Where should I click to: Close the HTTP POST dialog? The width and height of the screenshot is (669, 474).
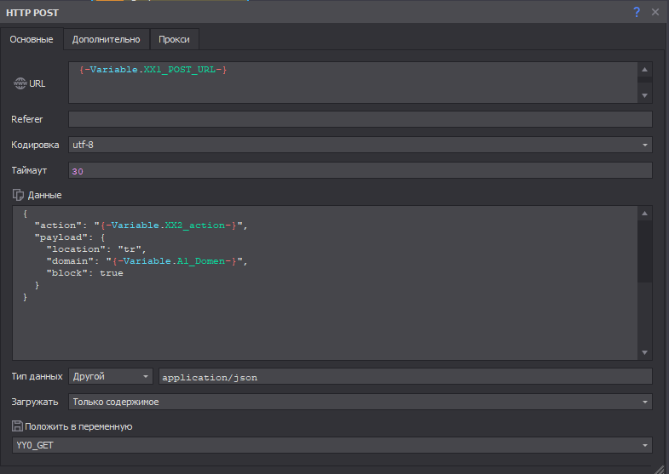655,12
